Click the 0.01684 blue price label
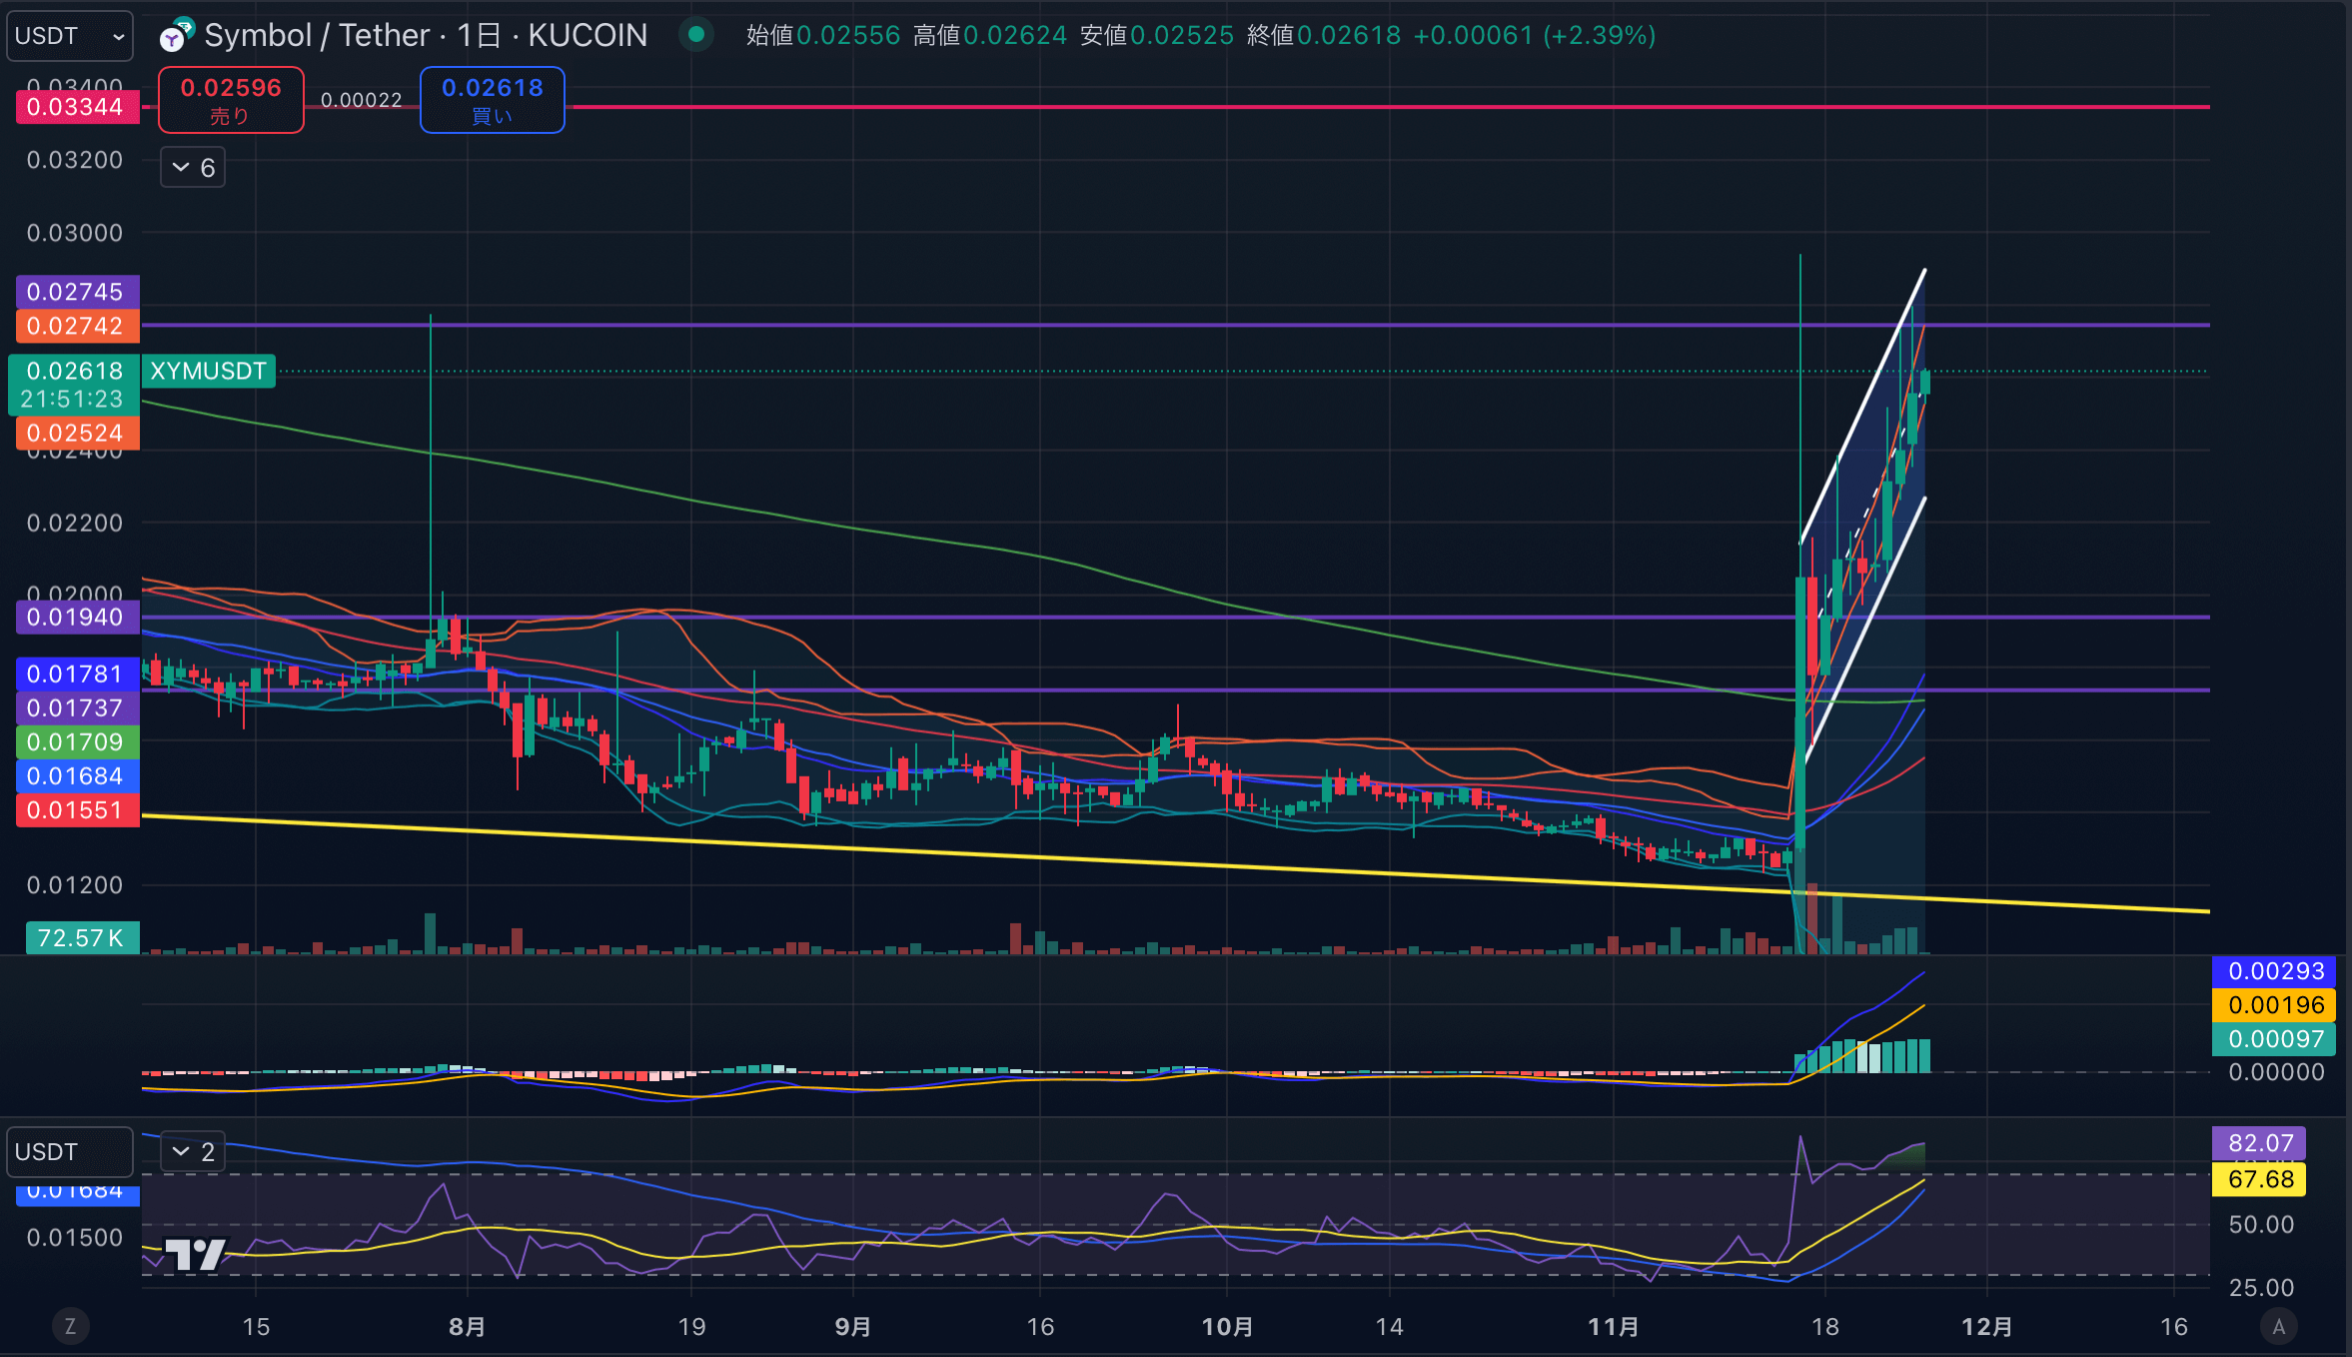Image resolution: width=2352 pixels, height=1357 pixels. 76,776
